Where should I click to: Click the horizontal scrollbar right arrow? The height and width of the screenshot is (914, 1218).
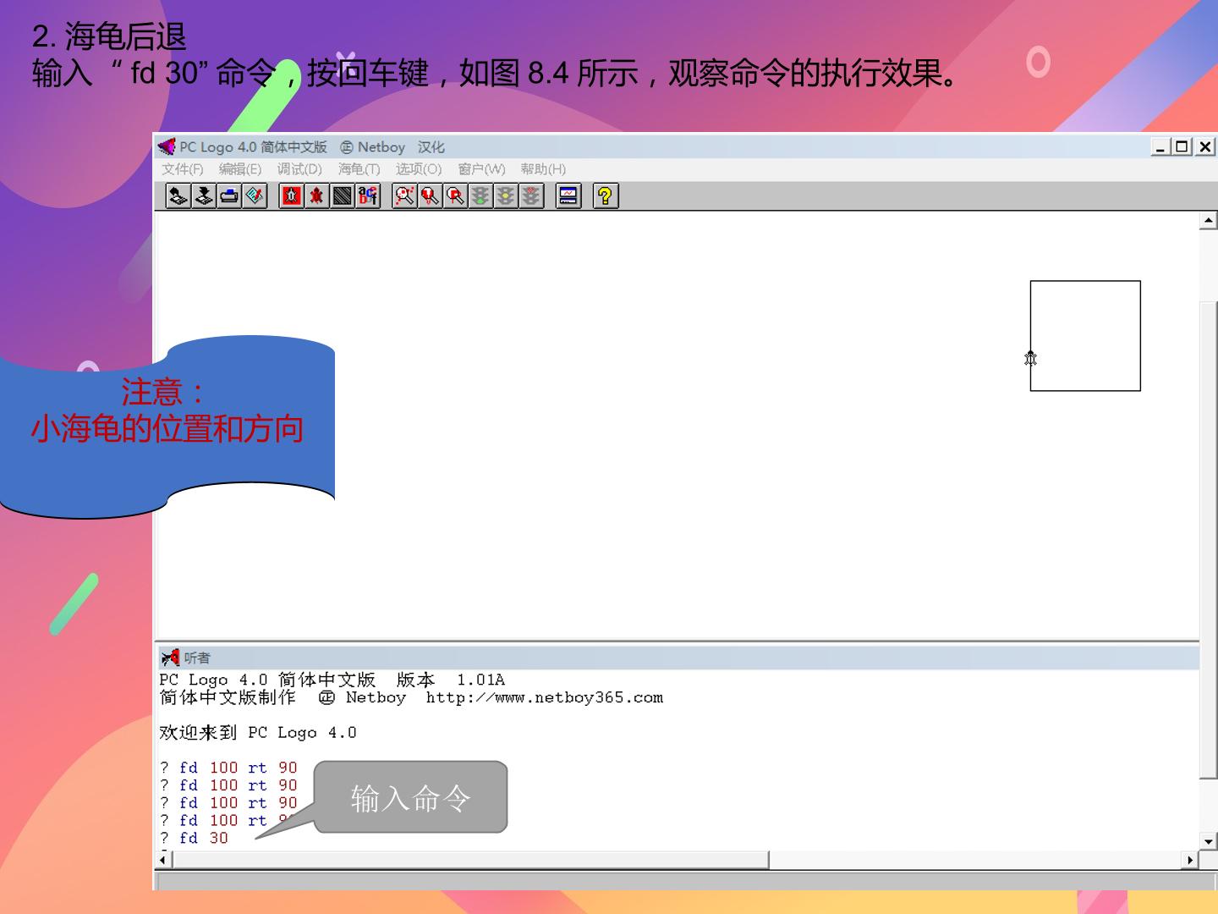[1191, 860]
